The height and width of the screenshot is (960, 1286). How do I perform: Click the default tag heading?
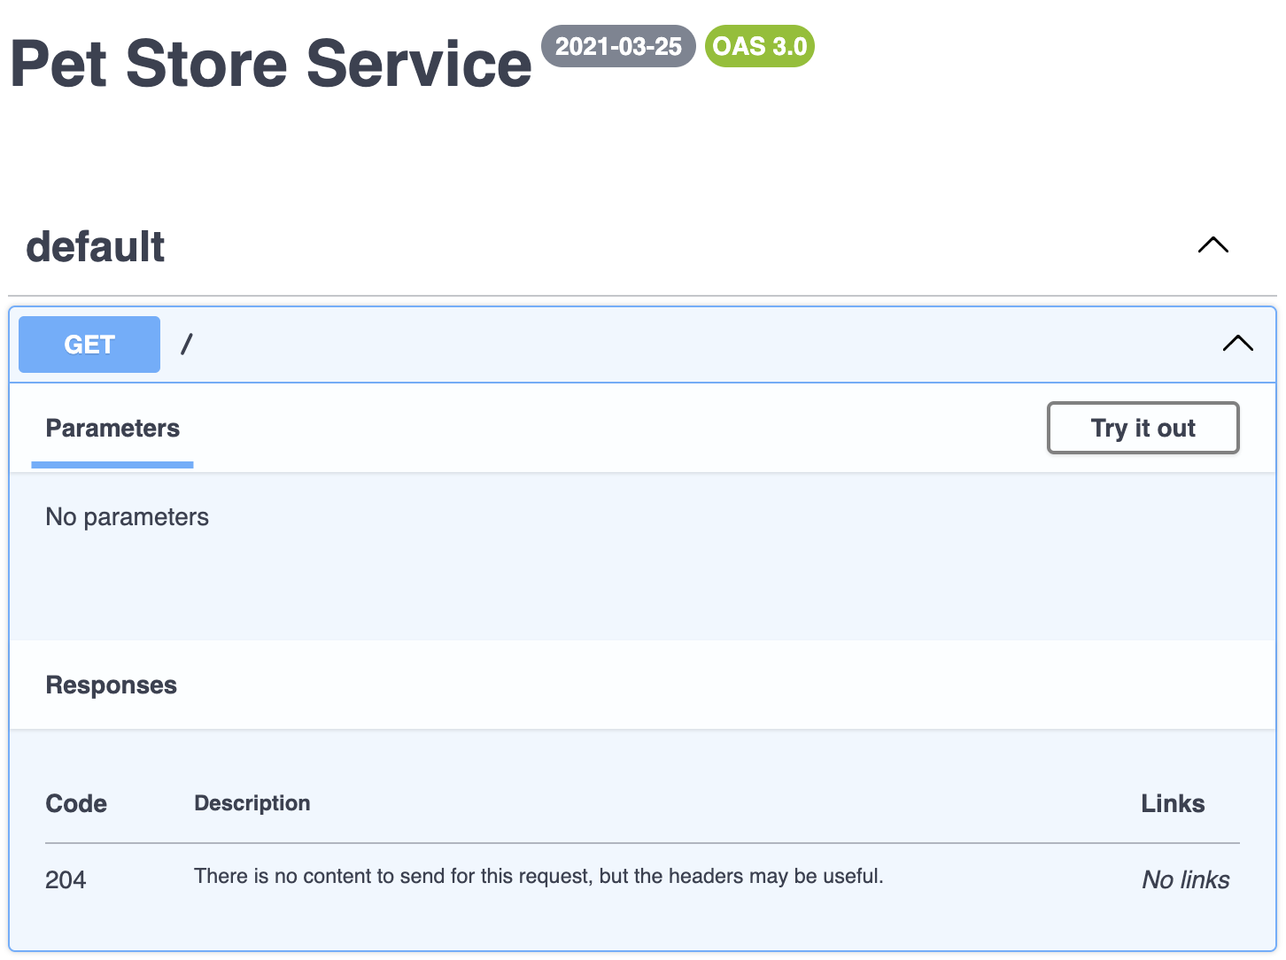pos(96,247)
